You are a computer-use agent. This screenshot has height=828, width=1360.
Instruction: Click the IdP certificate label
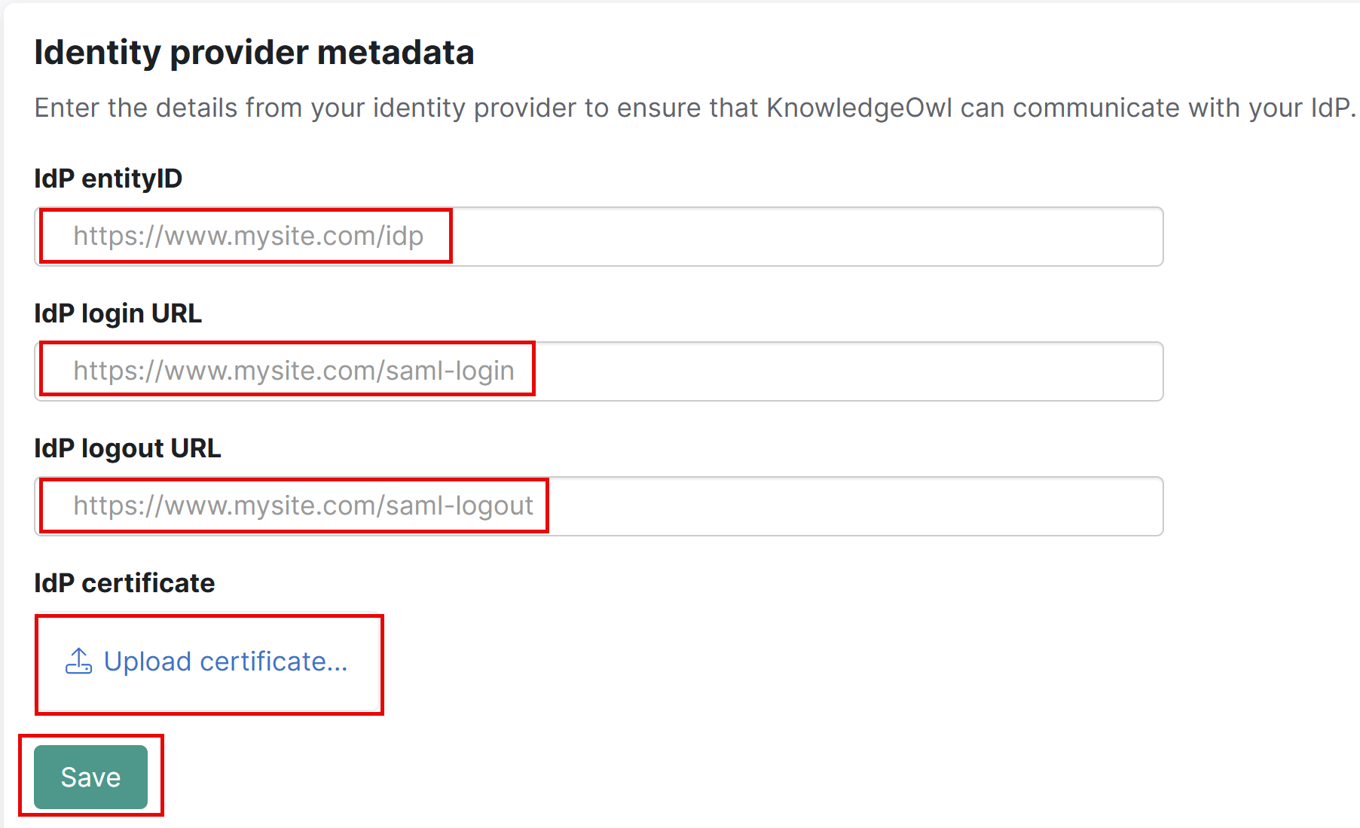pyautogui.click(x=124, y=582)
